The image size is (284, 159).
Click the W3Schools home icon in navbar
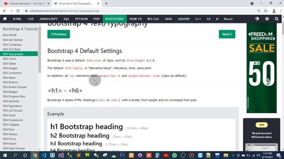[5, 19]
